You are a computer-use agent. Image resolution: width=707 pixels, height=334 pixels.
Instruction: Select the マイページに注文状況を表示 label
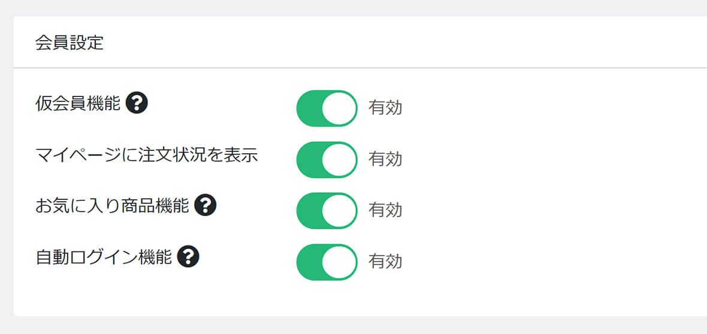tap(147, 154)
